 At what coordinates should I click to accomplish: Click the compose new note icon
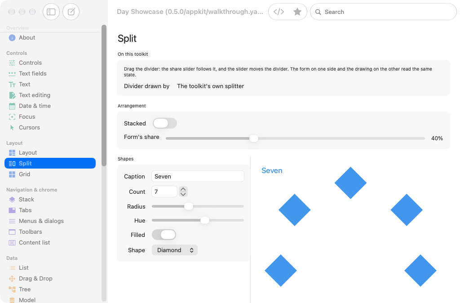tap(71, 12)
